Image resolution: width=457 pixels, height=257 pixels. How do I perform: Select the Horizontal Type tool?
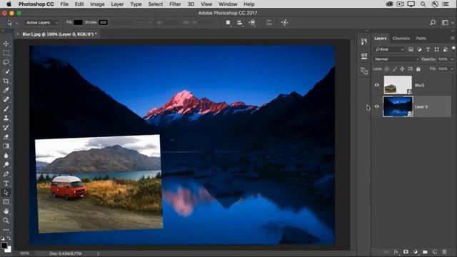point(6,183)
